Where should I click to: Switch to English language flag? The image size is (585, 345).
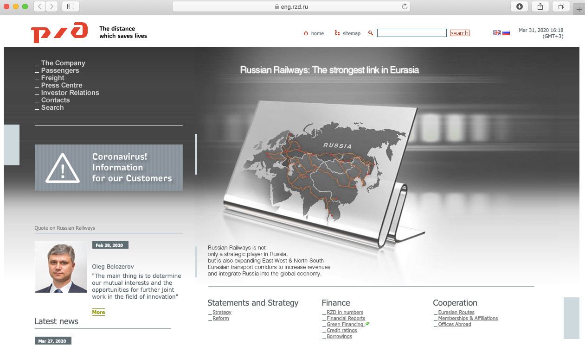(x=497, y=32)
